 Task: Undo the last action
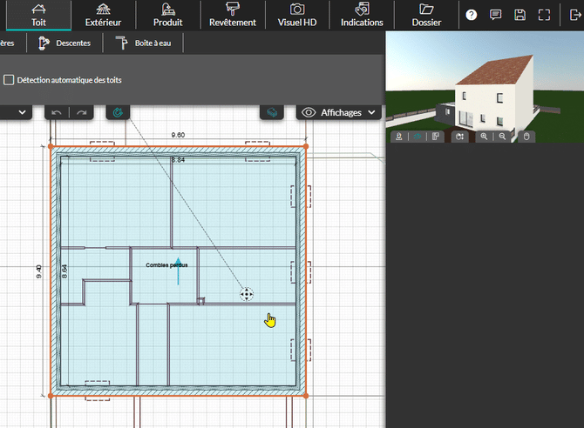pos(57,112)
